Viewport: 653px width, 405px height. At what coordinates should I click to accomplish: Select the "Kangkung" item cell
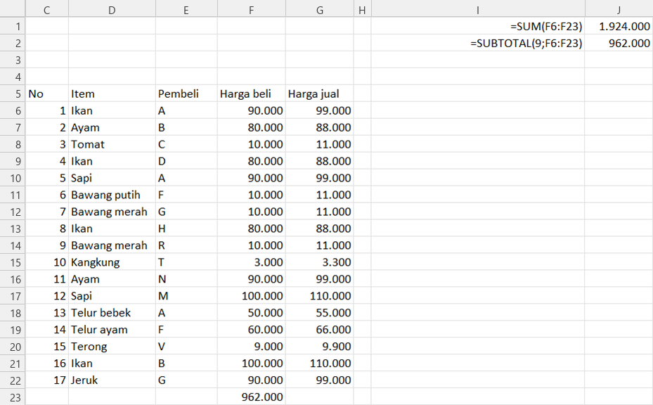click(112, 262)
